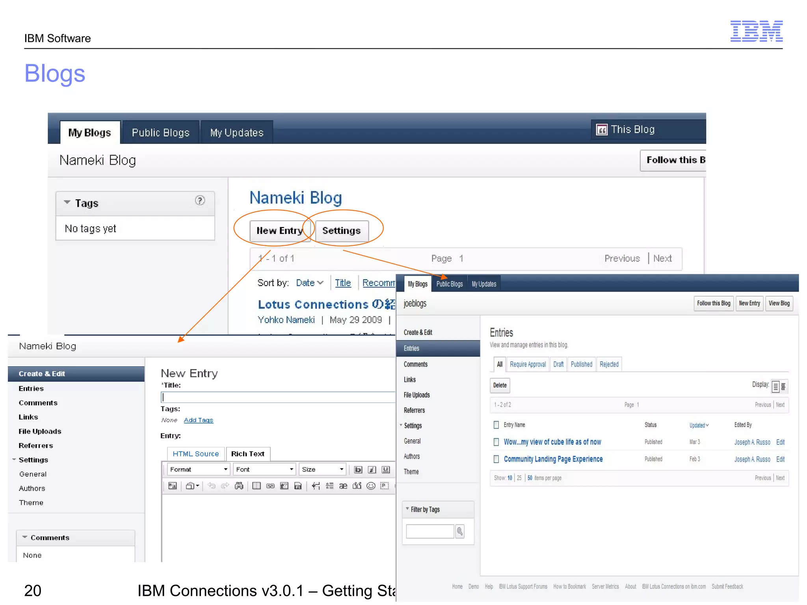Click the list formatting icon in editor toolbar
Image resolution: width=807 pixels, height=605 pixels.
pos(329,486)
